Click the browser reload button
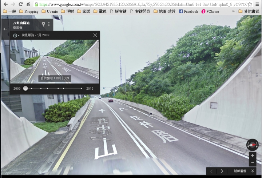This screenshot has height=178, width=262. [x=20, y=4]
